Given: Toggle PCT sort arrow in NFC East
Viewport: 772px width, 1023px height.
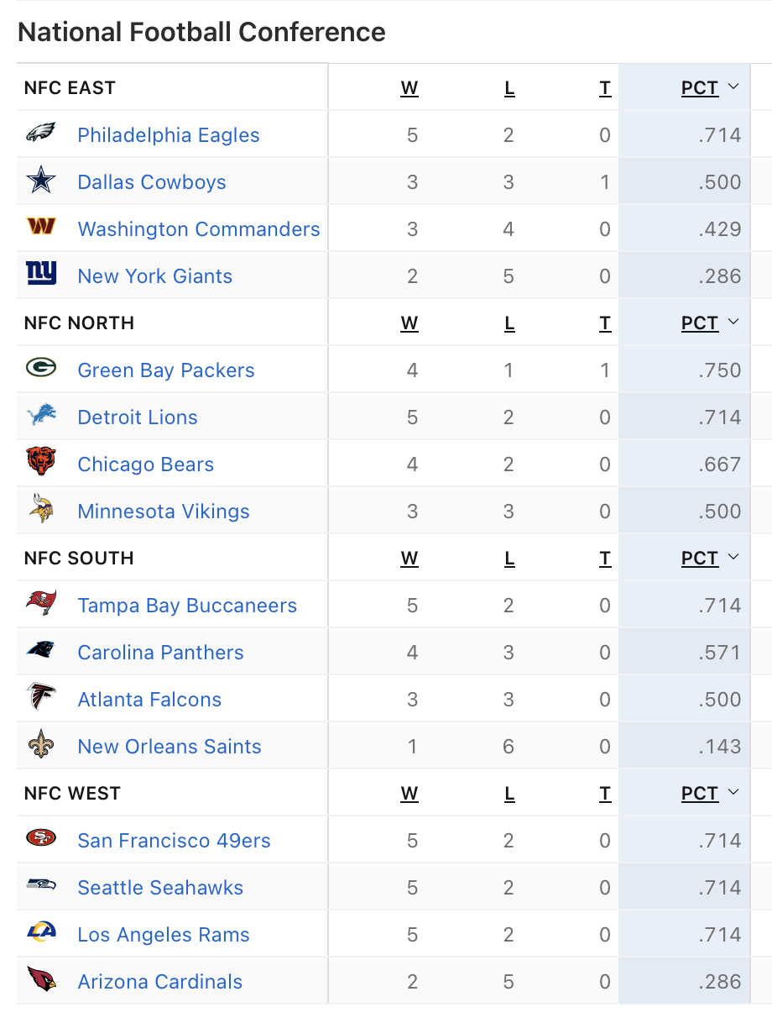Looking at the screenshot, I should point(733,87).
